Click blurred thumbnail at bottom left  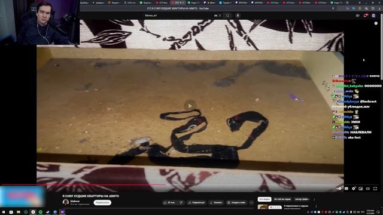click(x=23, y=196)
